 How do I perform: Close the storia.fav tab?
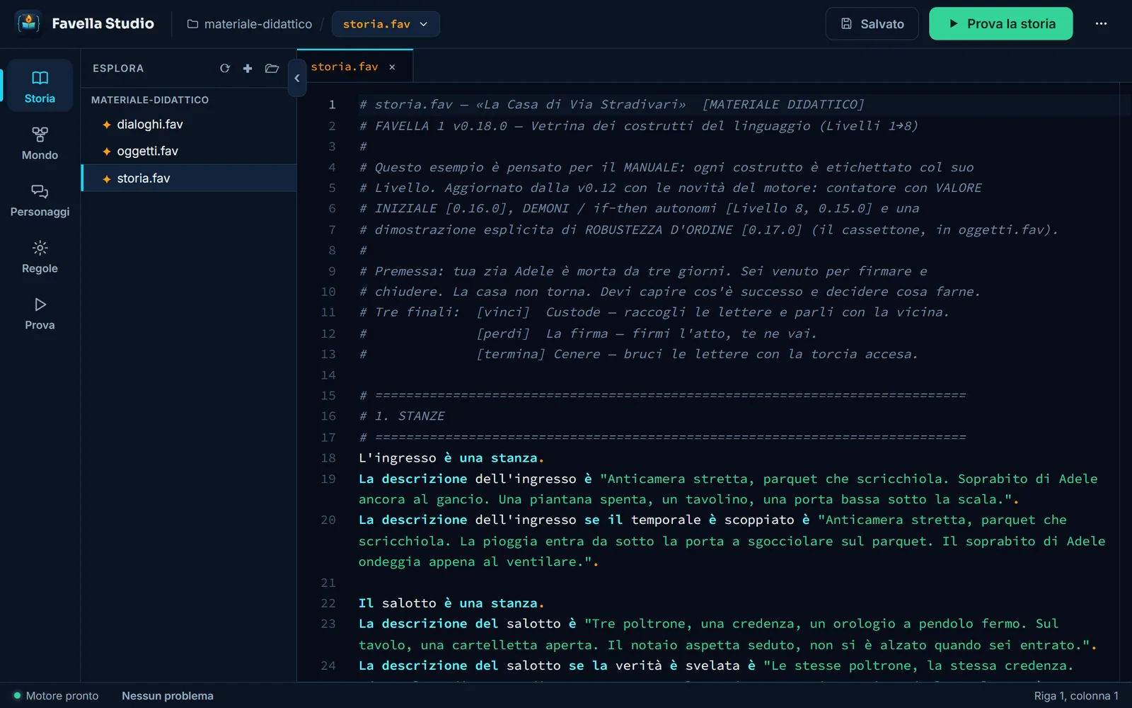coord(392,67)
